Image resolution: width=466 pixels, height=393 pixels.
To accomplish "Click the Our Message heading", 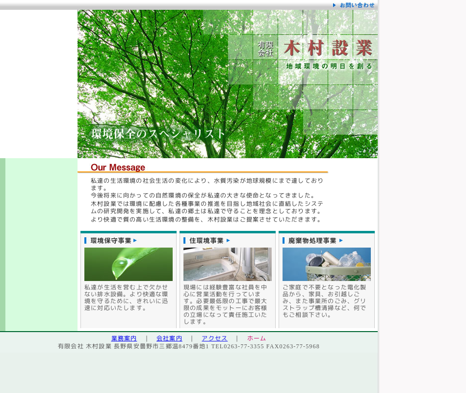I will (x=118, y=167).
